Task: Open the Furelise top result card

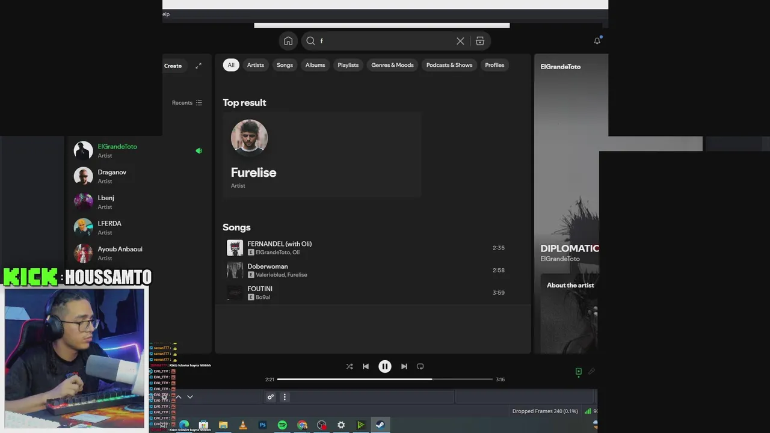Action: click(x=322, y=155)
